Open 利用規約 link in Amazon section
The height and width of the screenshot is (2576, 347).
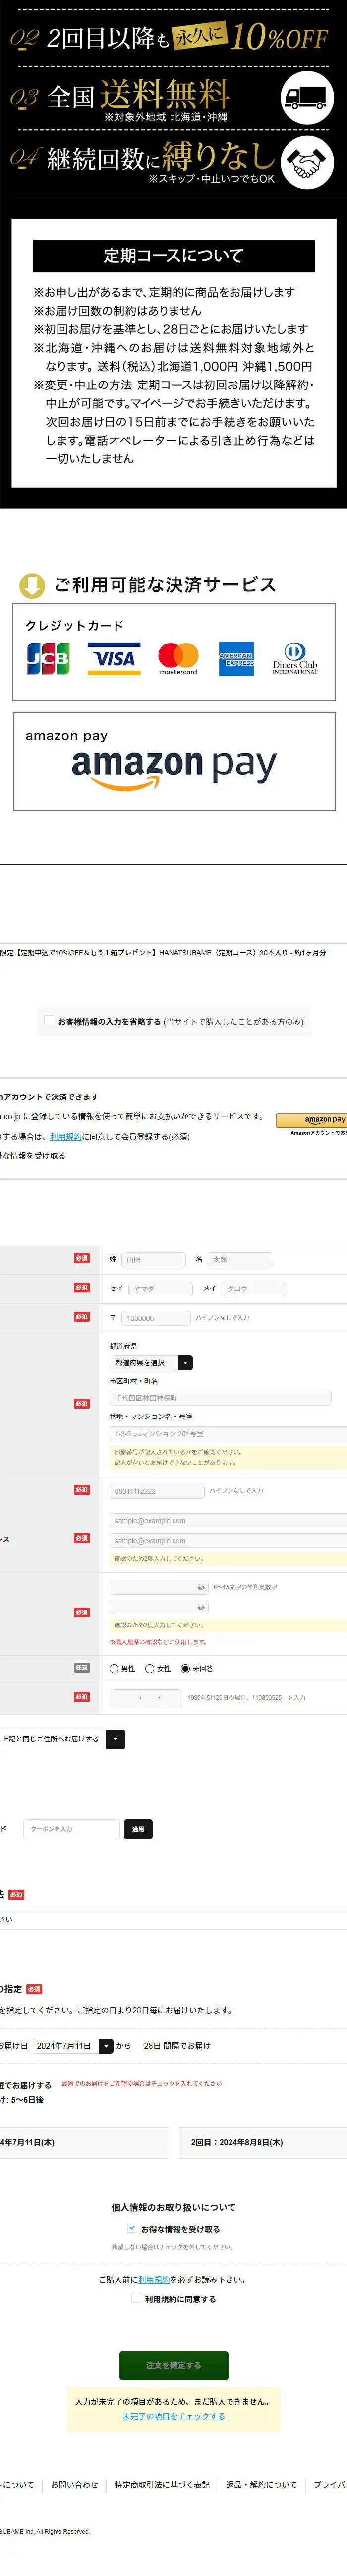coord(66,1137)
